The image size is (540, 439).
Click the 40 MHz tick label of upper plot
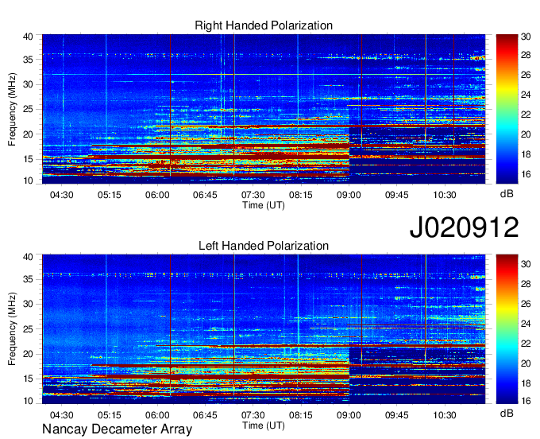click(x=28, y=37)
